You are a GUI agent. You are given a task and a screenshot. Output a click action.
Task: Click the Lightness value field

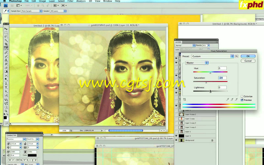tap(222, 87)
